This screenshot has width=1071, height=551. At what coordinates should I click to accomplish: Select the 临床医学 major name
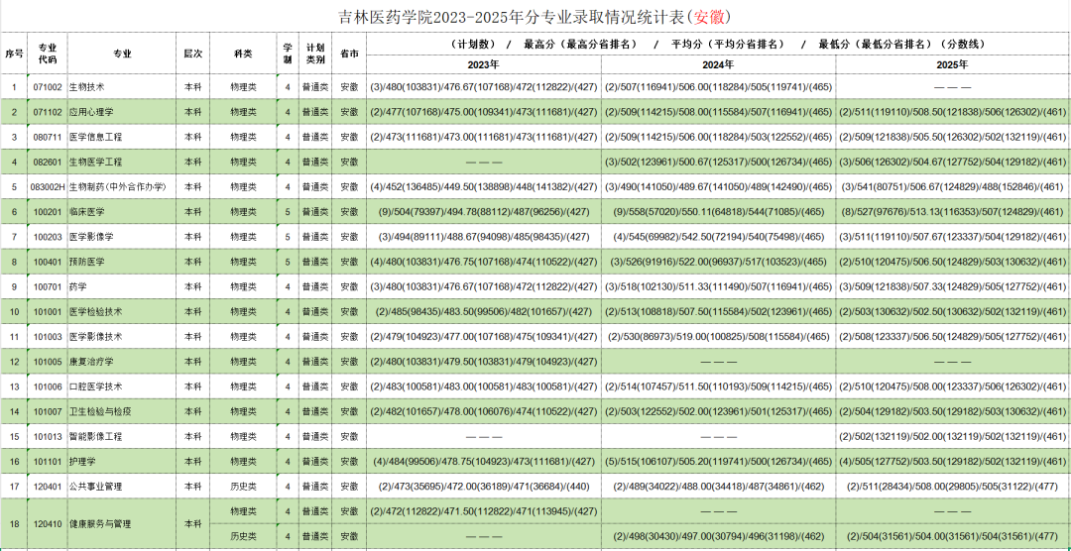[86, 212]
